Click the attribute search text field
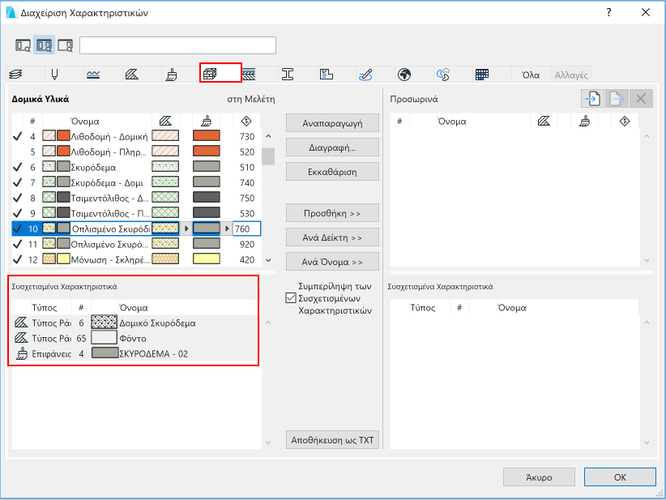666x500 pixels. (x=177, y=45)
